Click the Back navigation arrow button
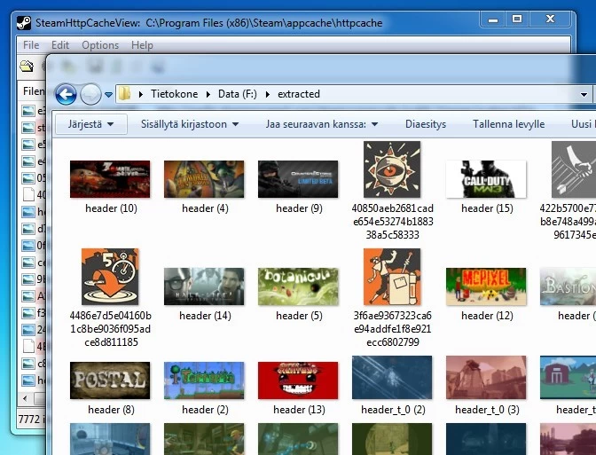This screenshot has height=455, width=596. (x=66, y=94)
